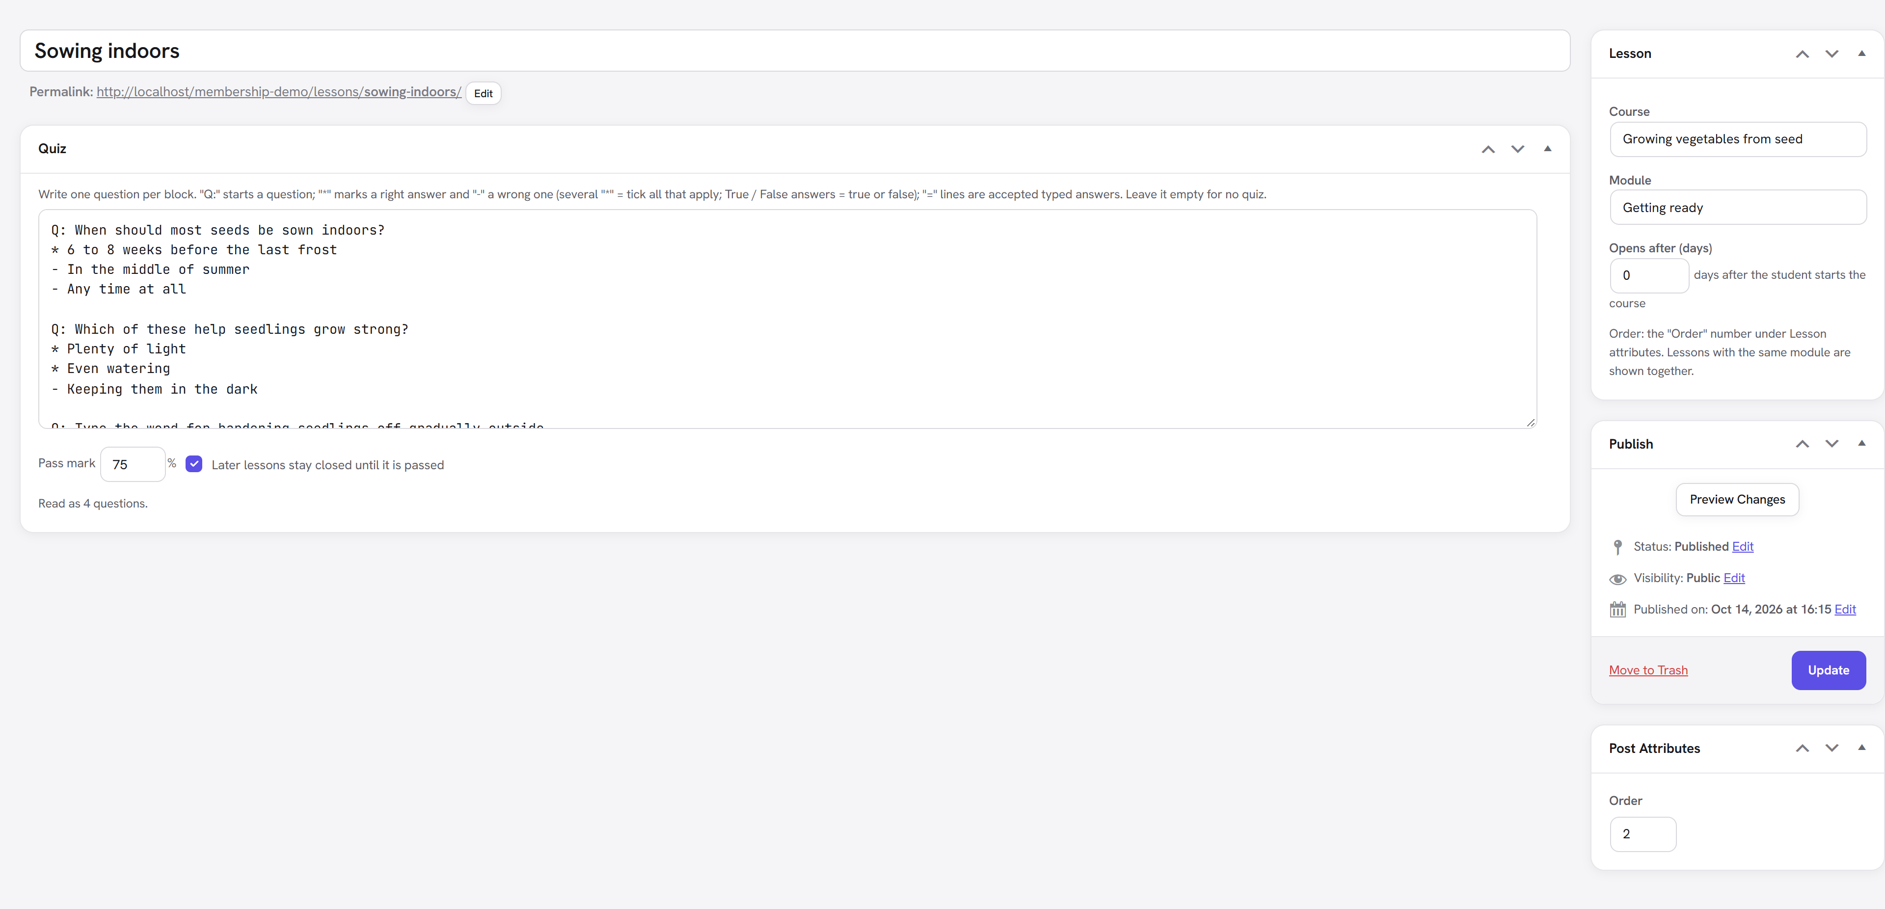
Task: Click the Update button
Action: pos(1828,670)
